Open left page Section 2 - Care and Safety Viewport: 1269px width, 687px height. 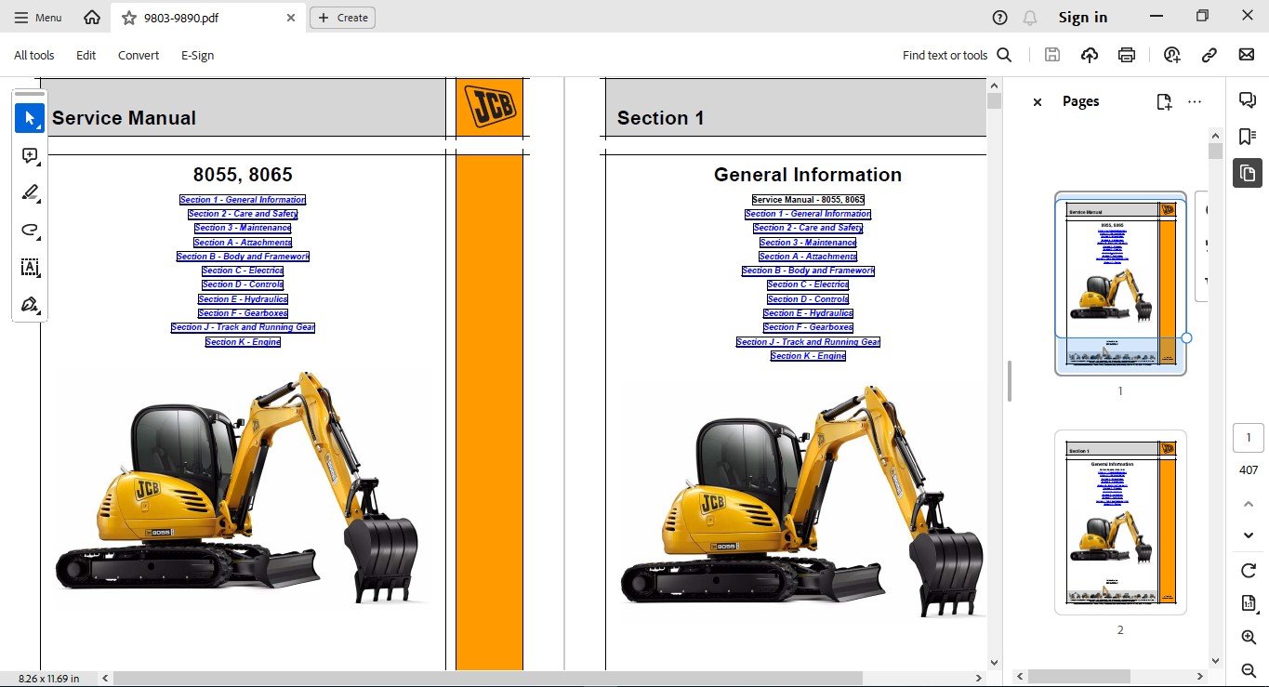click(x=243, y=214)
